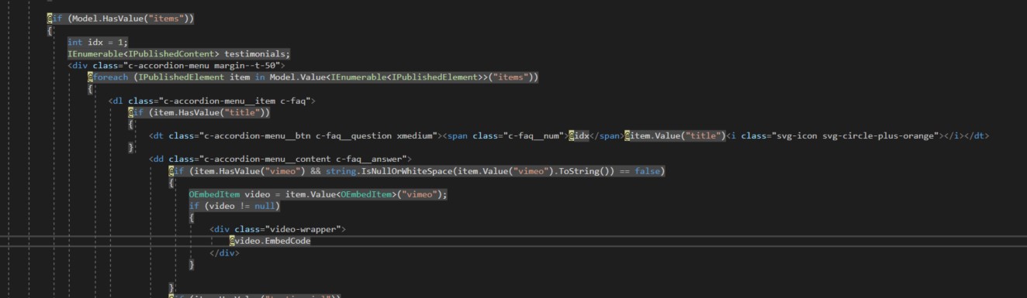
Task: Place cursor at end of @video.EmbedCode
Action: (x=311, y=241)
